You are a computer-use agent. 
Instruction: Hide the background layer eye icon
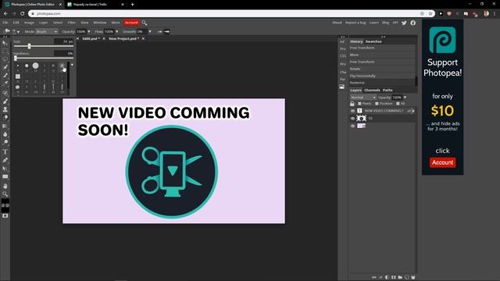pyautogui.click(x=352, y=126)
